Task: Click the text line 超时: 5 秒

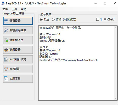Action: pos(45,38)
